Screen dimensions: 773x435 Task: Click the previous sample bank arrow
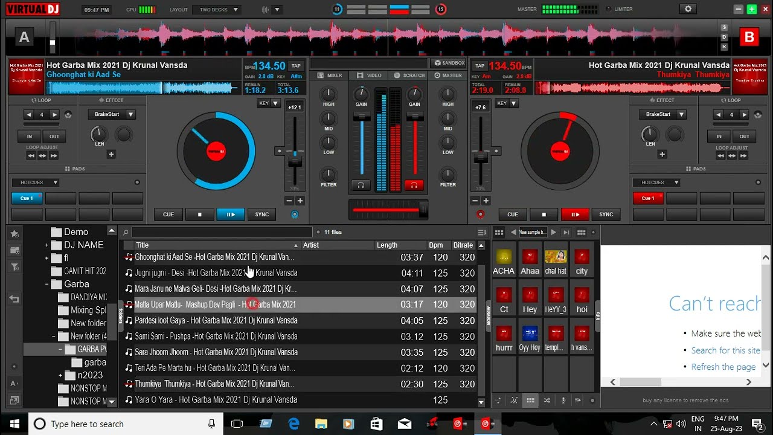tap(513, 232)
